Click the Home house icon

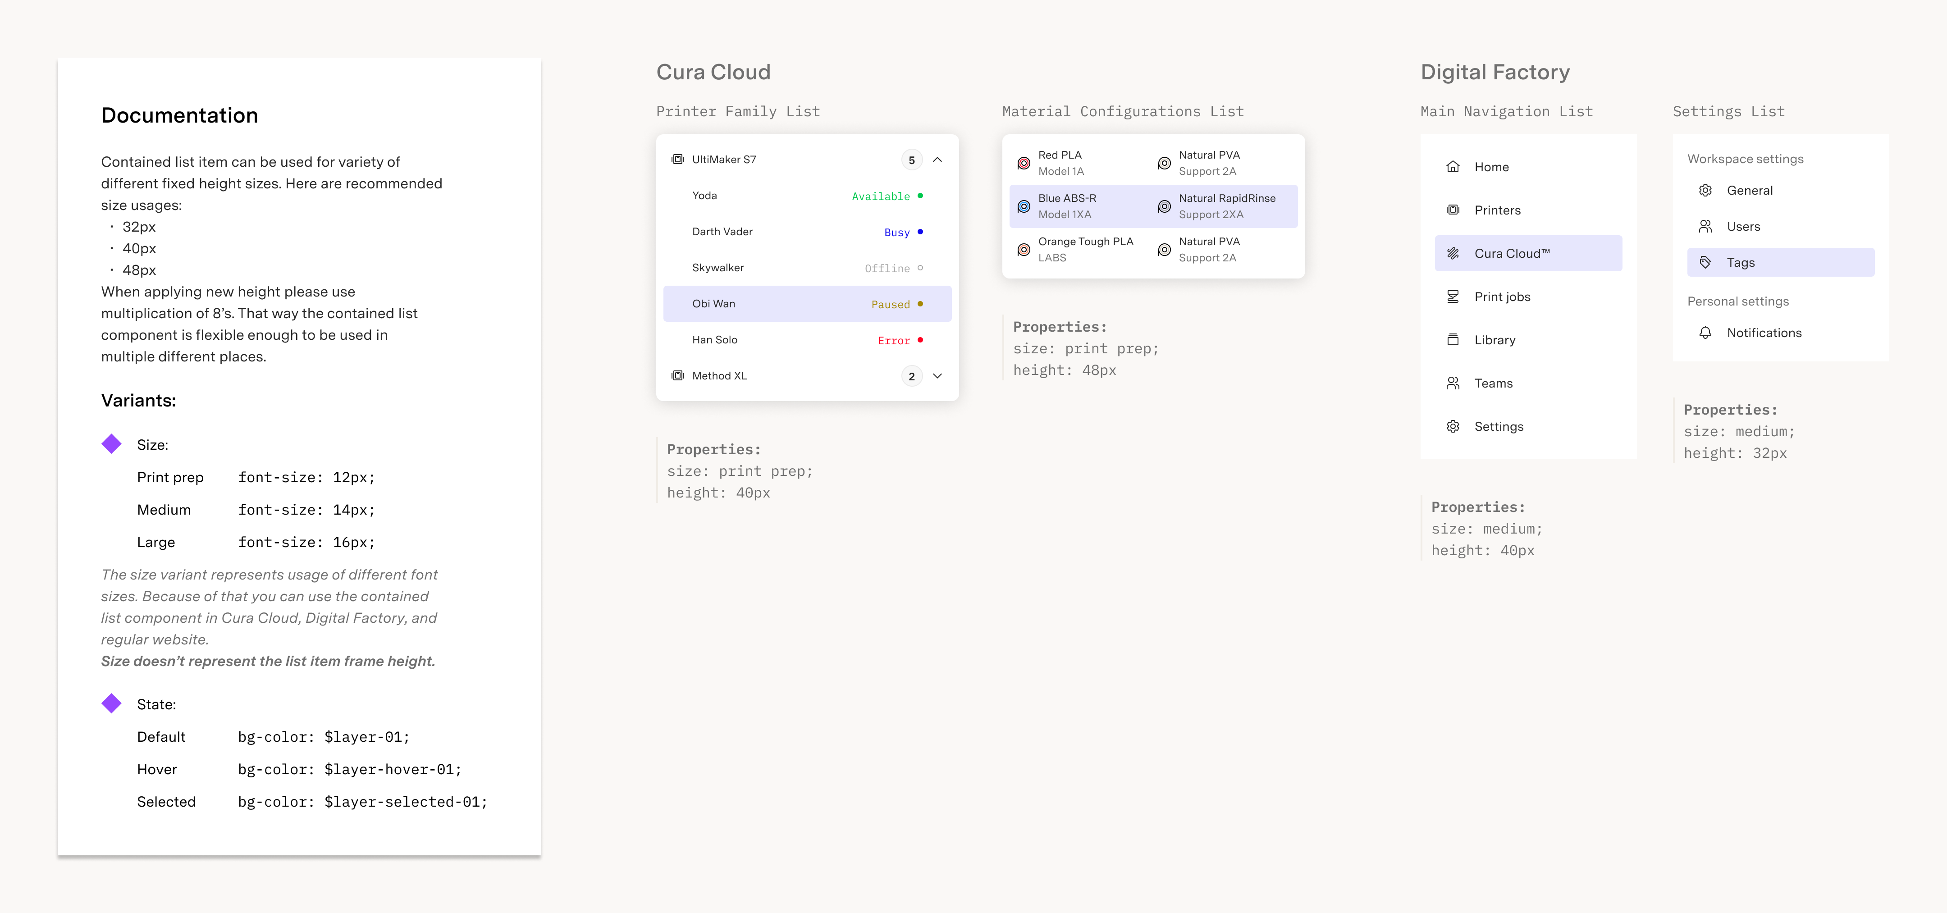[1453, 167]
